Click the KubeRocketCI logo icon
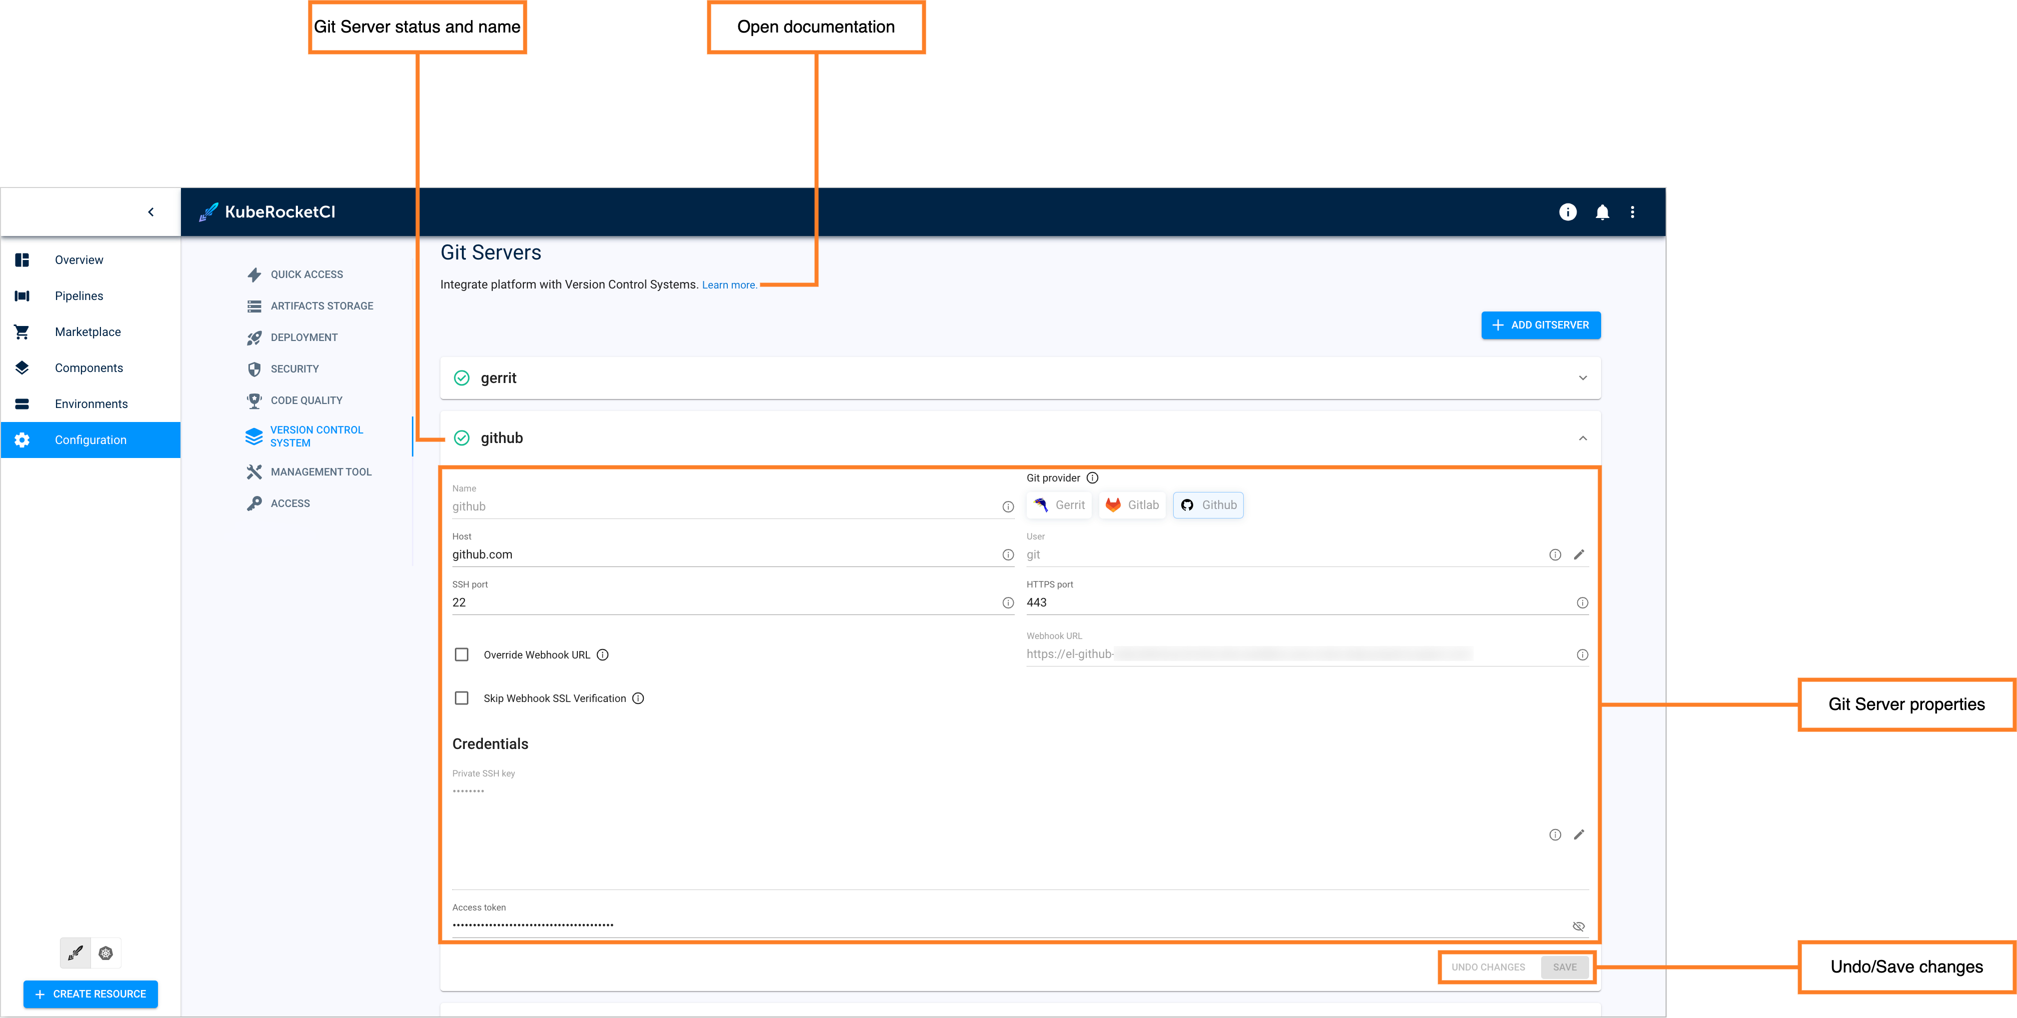The width and height of the screenshot is (2017, 1018). click(207, 211)
